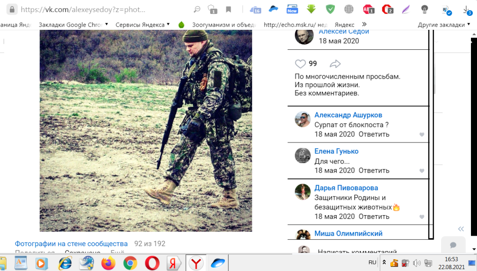The width and height of the screenshot is (477, 271).
Task: Like Дарья Пивоварова's comment
Action: tap(422, 217)
